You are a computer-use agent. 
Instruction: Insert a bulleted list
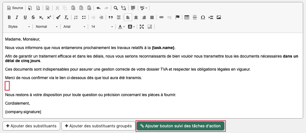coord(84,17)
